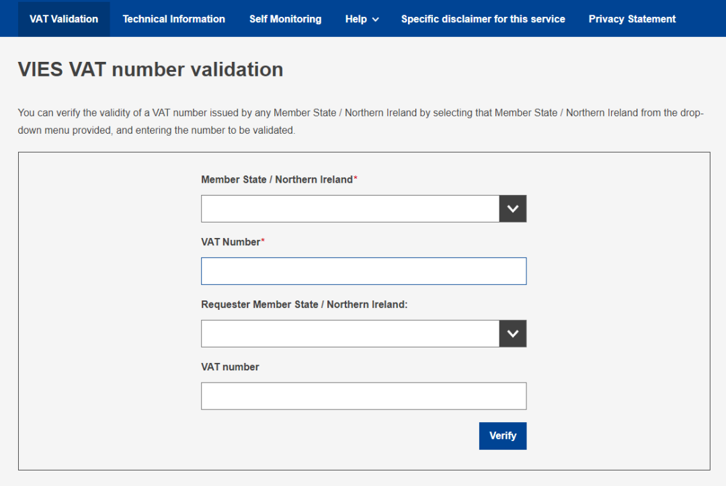This screenshot has width=726, height=486.
Task: Open the Help menu
Action: (x=356, y=19)
